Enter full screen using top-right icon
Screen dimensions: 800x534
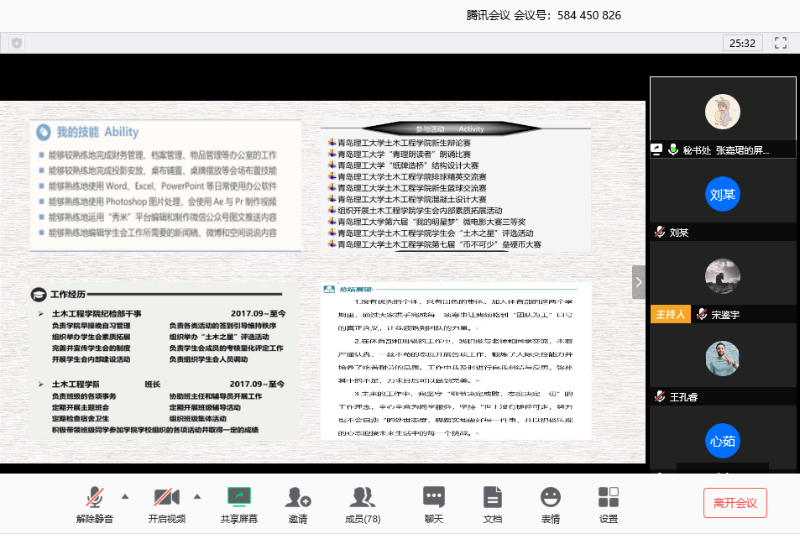pyautogui.click(x=780, y=43)
